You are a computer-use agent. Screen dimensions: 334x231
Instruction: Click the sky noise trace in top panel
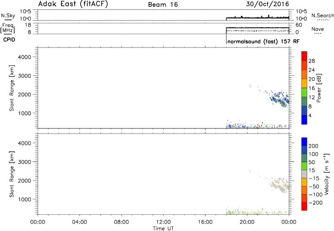258,17
